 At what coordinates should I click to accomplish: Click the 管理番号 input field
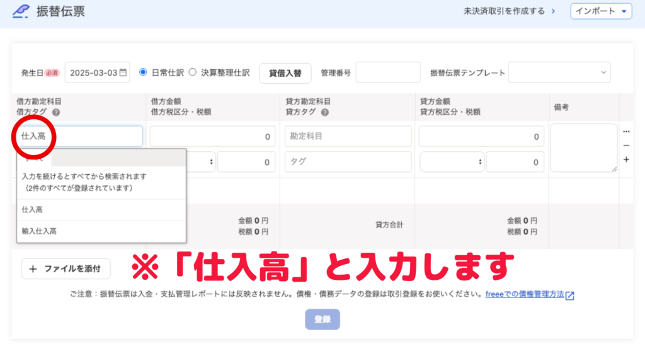click(388, 72)
